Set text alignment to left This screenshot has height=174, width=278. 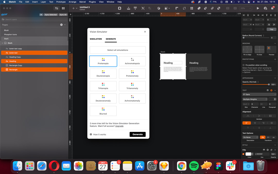pos(247,123)
